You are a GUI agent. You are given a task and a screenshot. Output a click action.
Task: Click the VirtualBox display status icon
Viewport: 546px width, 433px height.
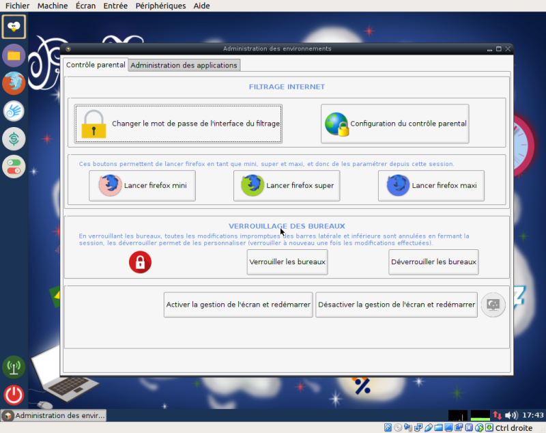(x=448, y=428)
